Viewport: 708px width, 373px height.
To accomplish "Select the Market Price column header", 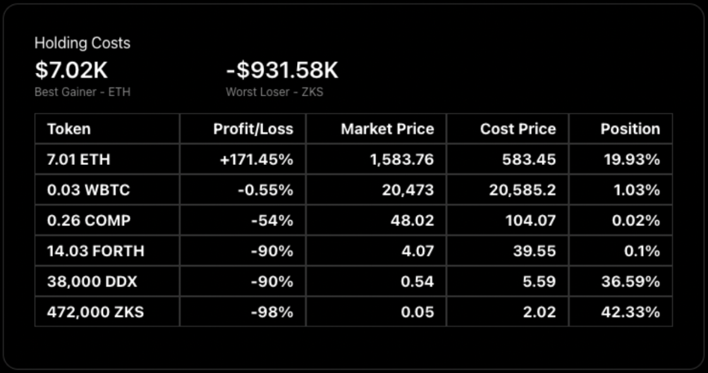I will click(387, 129).
